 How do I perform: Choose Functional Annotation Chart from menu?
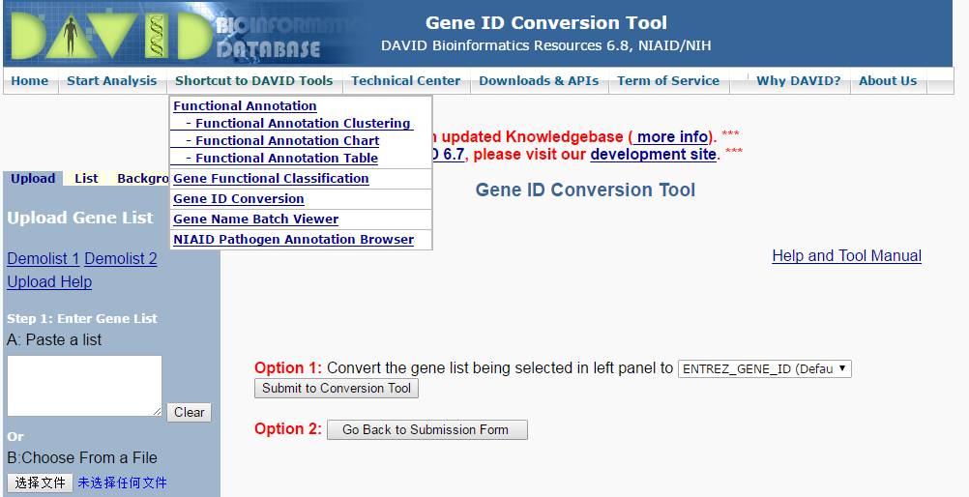tap(287, 141)
